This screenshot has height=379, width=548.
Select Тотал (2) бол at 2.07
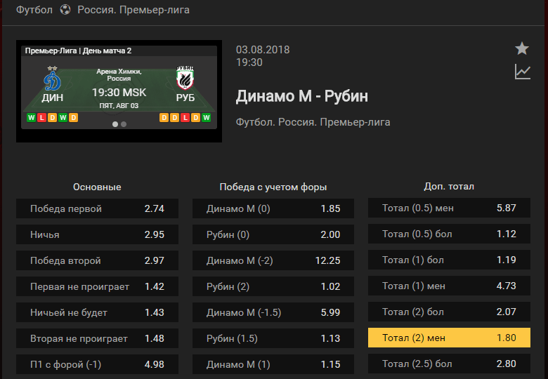(449, 312)
